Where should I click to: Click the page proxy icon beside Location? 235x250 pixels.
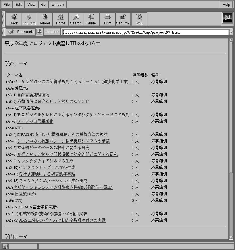[x=39, y=32]
